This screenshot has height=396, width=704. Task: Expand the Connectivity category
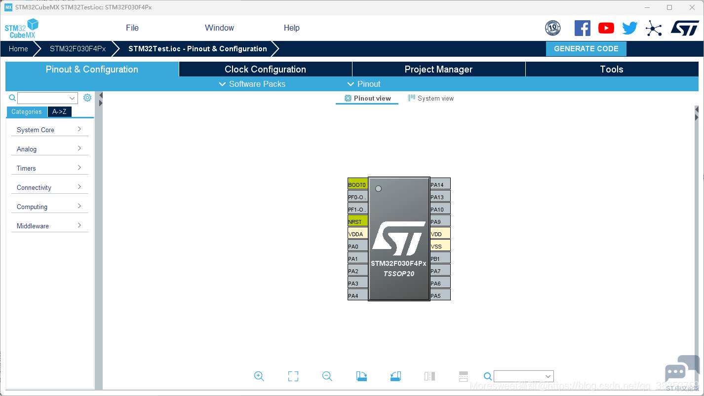(x=49, y=187)
